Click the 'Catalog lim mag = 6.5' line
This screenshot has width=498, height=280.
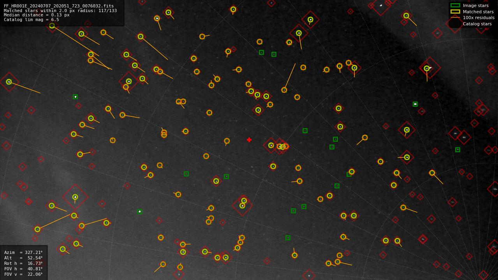click(x=32, y=19)
